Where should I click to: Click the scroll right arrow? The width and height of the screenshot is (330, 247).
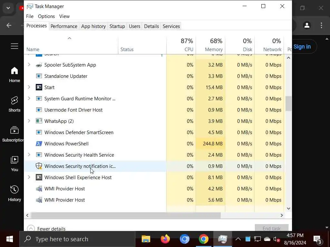tap(282, 215)
